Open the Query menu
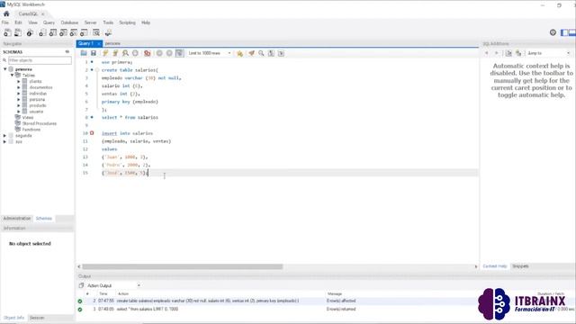The image size is (576, 324). (x=49, y=22)
